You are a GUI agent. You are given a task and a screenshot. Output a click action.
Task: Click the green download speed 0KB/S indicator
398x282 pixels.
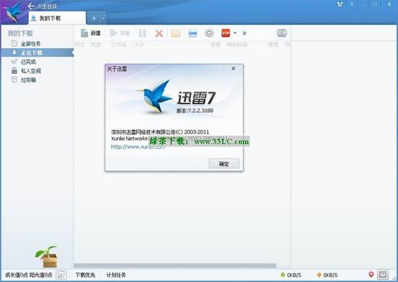pyautogui.click(x=291, y=275)
